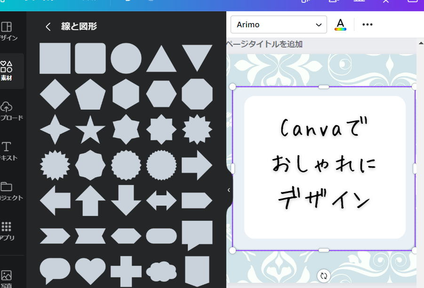Insert the cloud shape
The width and height of the screenshot is (424, 288).
coord(161,271)
